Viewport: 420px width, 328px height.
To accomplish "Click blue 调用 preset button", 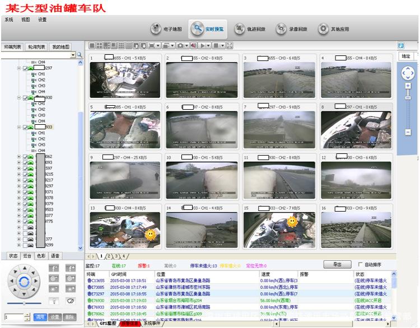I will pyautogui.click(x=40, y=317).
